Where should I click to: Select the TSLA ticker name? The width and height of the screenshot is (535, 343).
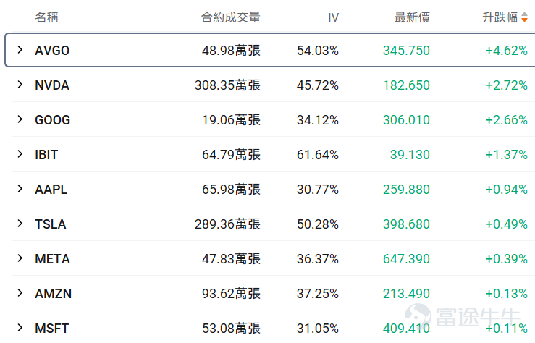(x=51, y=224)
